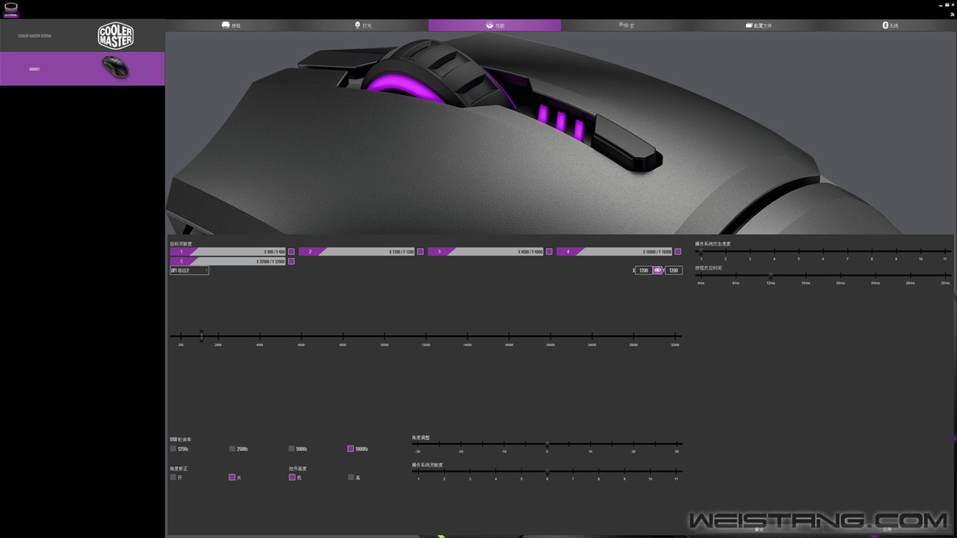This screenshot has height=538, width=957.
Task: Select DPI level 1 bar X400/Y400
Action: [228, 252]
